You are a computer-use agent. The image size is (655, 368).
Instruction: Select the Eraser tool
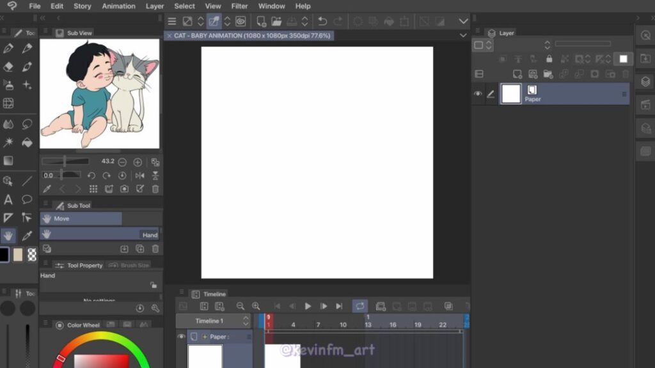tap(8, 66)
